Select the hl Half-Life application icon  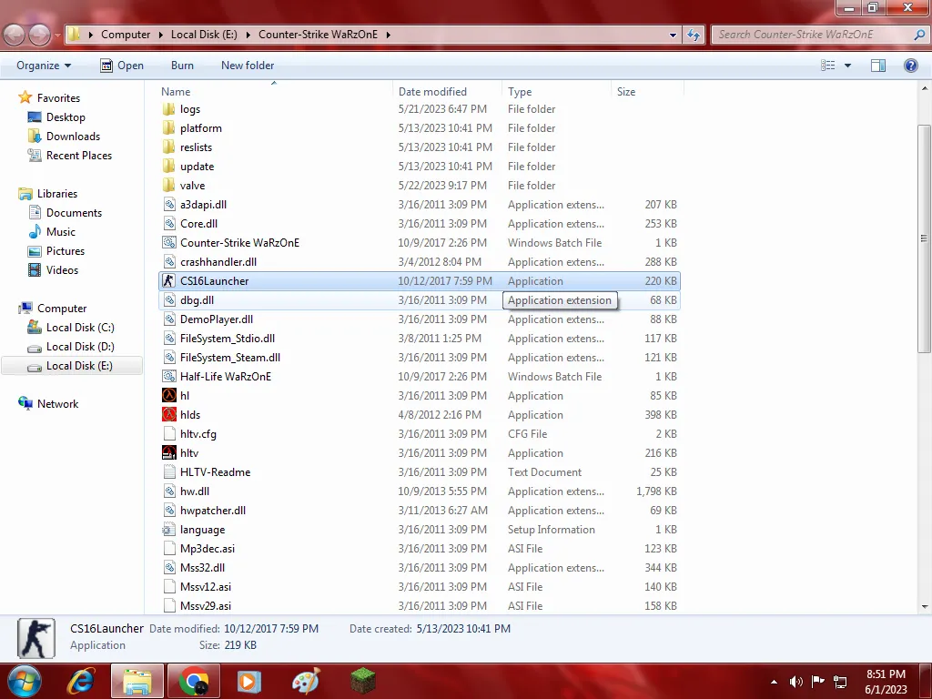pos(168,396)
